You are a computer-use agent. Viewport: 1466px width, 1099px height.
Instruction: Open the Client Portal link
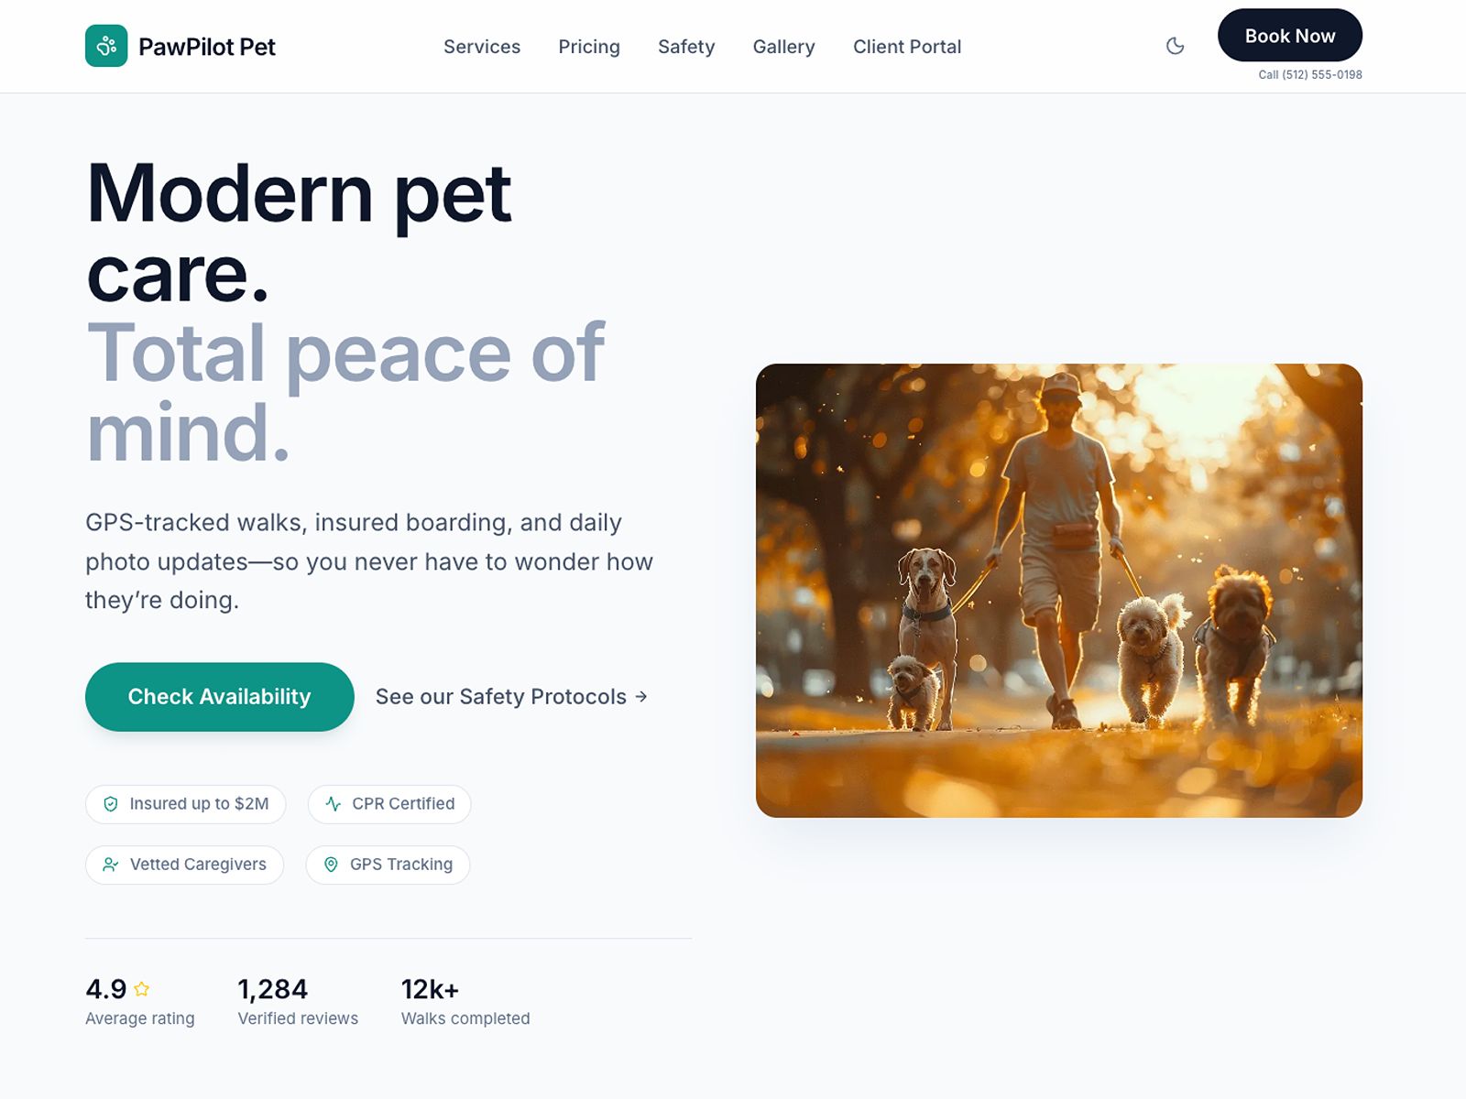pyautogui.click(x=907, y=47)
